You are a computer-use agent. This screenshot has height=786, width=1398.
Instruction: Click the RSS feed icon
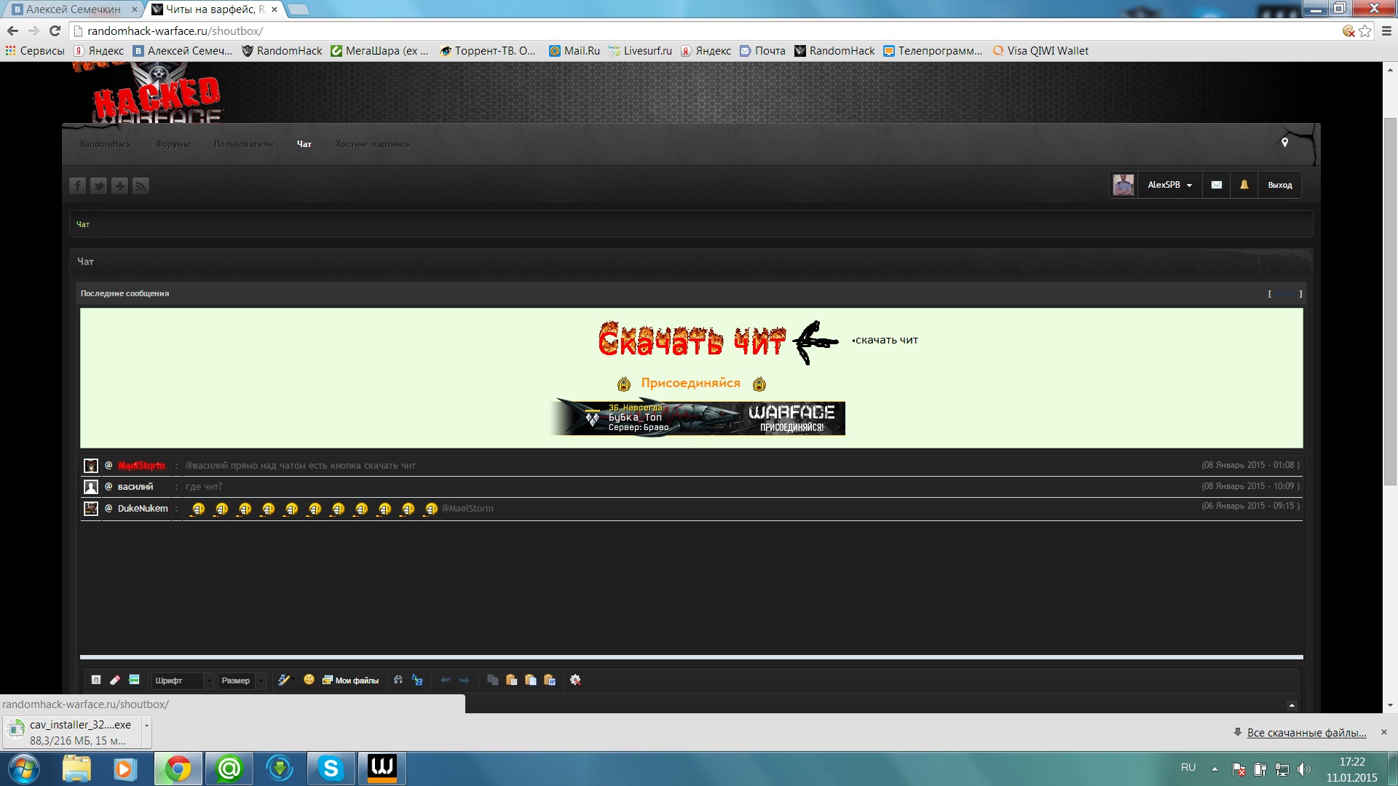pos(141,186)
